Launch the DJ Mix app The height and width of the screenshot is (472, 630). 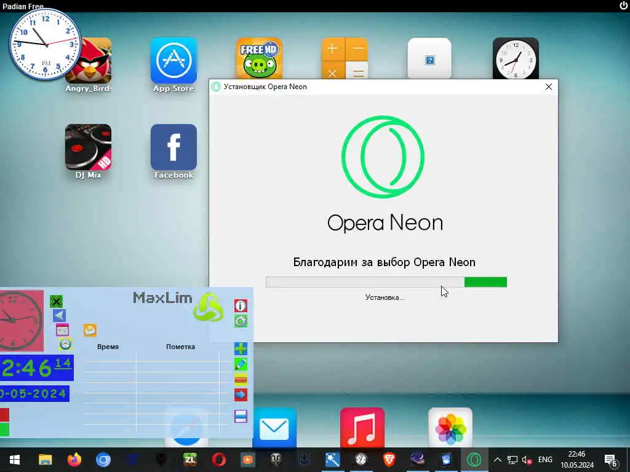click(x=89, y=147)
